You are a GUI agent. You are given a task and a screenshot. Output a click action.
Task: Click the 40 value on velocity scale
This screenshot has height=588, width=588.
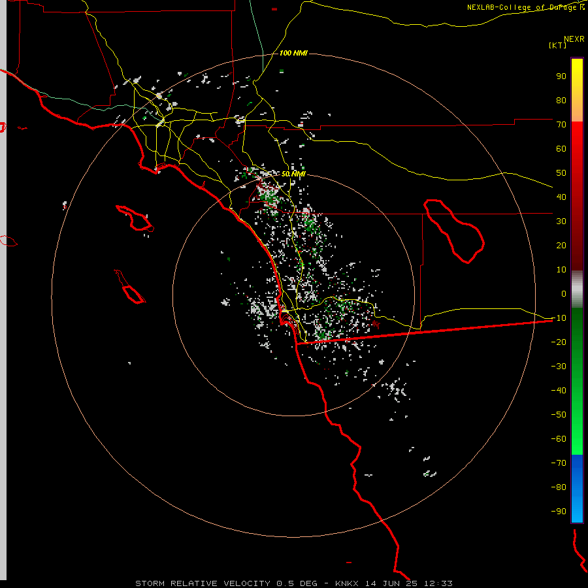click(x=561, y=197)
